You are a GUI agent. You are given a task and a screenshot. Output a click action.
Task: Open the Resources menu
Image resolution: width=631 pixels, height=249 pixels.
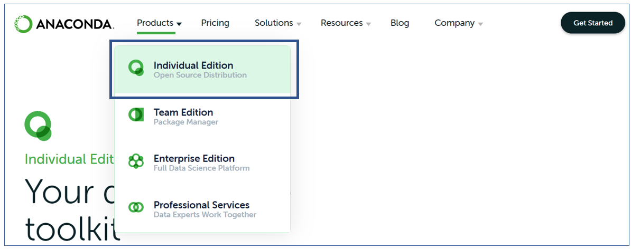coord(341,23)
